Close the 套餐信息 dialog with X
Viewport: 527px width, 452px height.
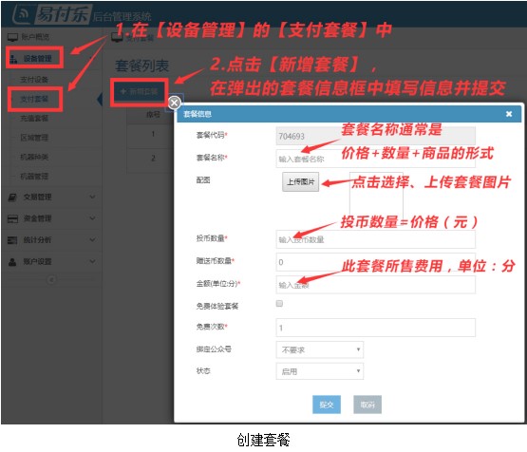click(509, 114)
